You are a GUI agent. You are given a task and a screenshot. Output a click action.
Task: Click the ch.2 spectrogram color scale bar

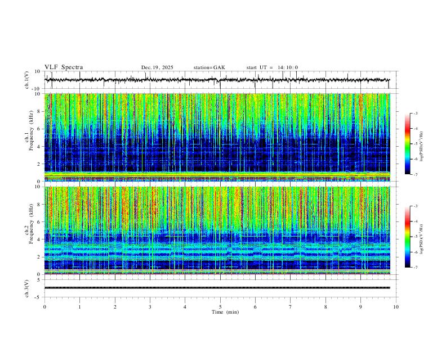coord(408,237)
